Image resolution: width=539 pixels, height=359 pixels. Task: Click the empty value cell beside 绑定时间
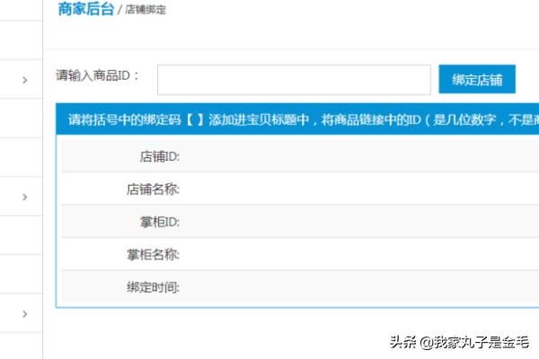click(x=359, y=287)
